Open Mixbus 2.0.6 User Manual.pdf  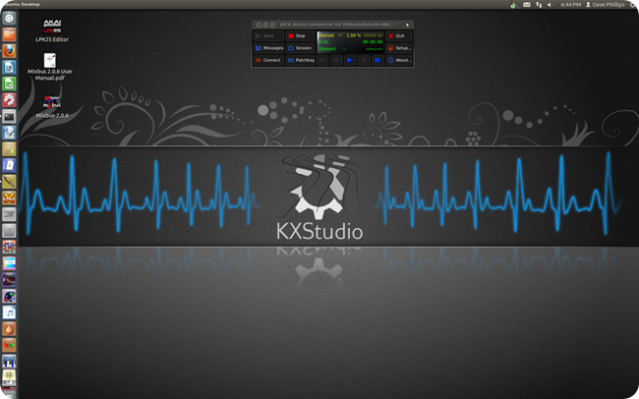(50, 67)
